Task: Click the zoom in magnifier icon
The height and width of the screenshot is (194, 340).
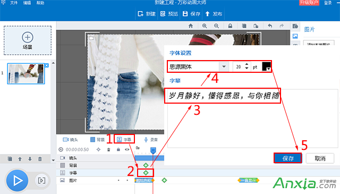Action: coord(204,26)
